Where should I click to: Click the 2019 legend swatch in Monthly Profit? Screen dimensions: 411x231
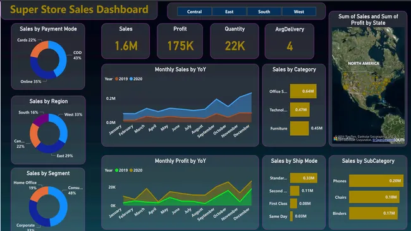116,170
